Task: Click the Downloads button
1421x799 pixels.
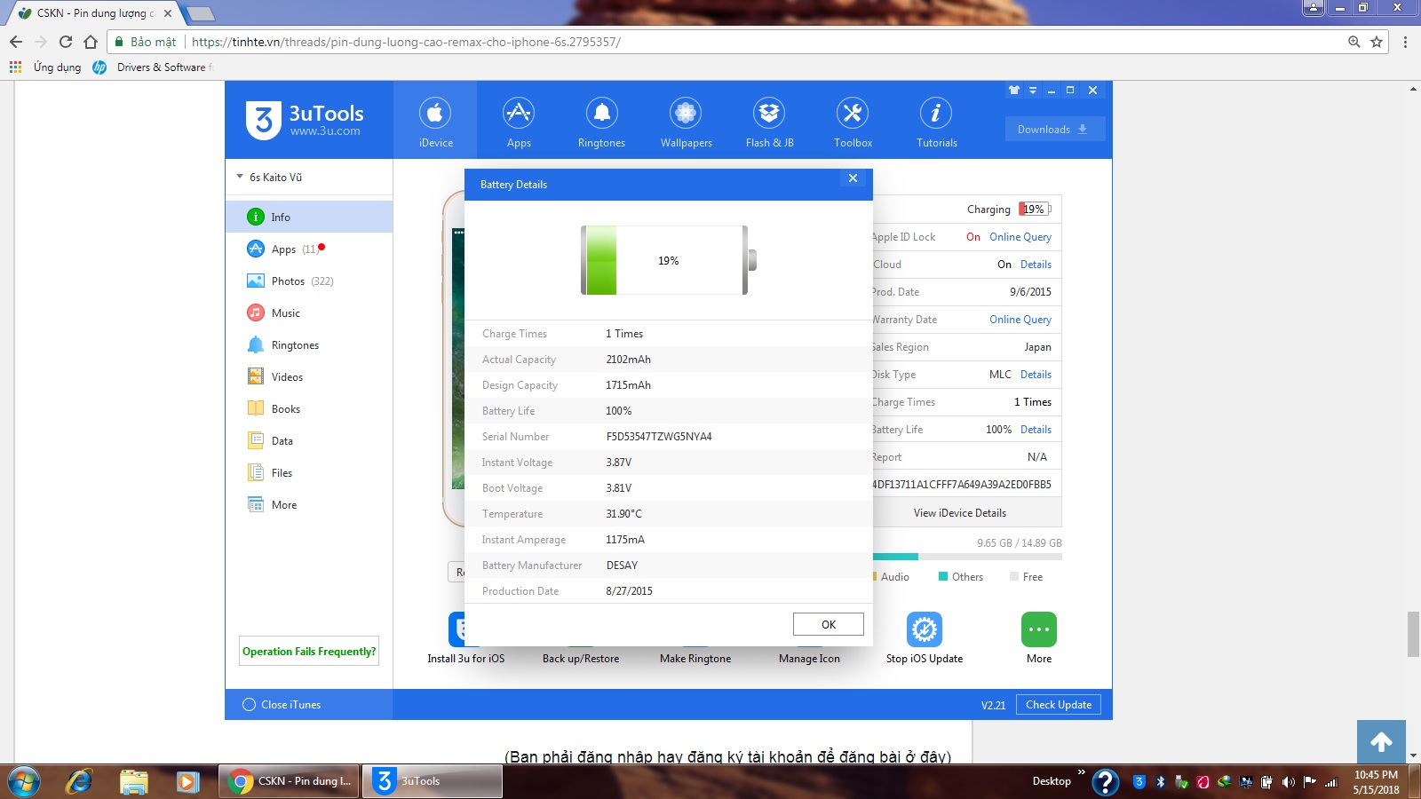Action: [x=1054, y=129]
